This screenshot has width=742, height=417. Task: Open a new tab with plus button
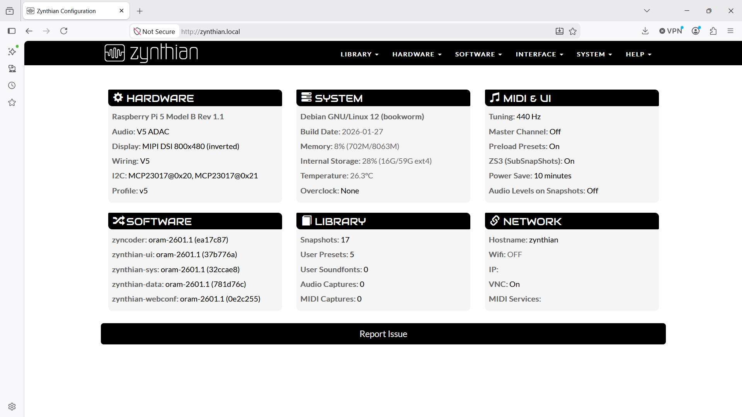140,11
